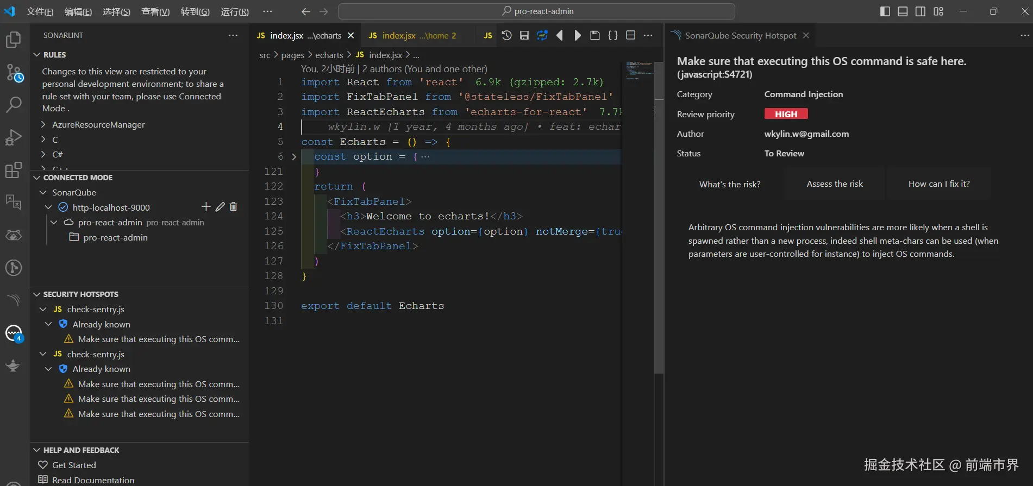This screenshot has width=1033, height=486.
Task: Edit the http-localhost-9000 connection
Action: tap(220, 207)
